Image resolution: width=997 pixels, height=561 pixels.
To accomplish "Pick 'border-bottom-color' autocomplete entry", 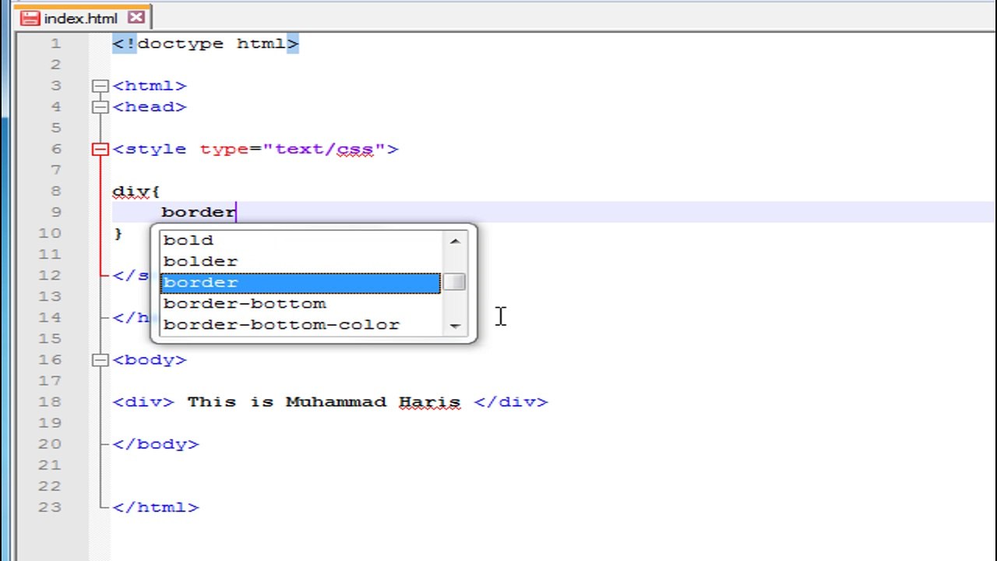I will [300, 325].
